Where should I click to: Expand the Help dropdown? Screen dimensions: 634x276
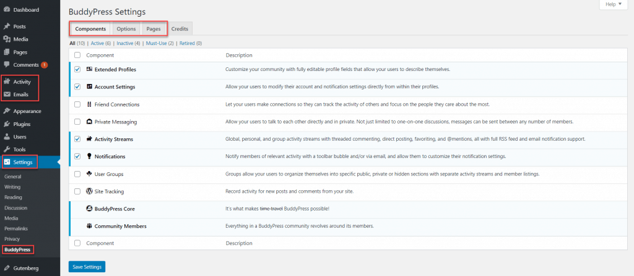(x=614, y=4)
